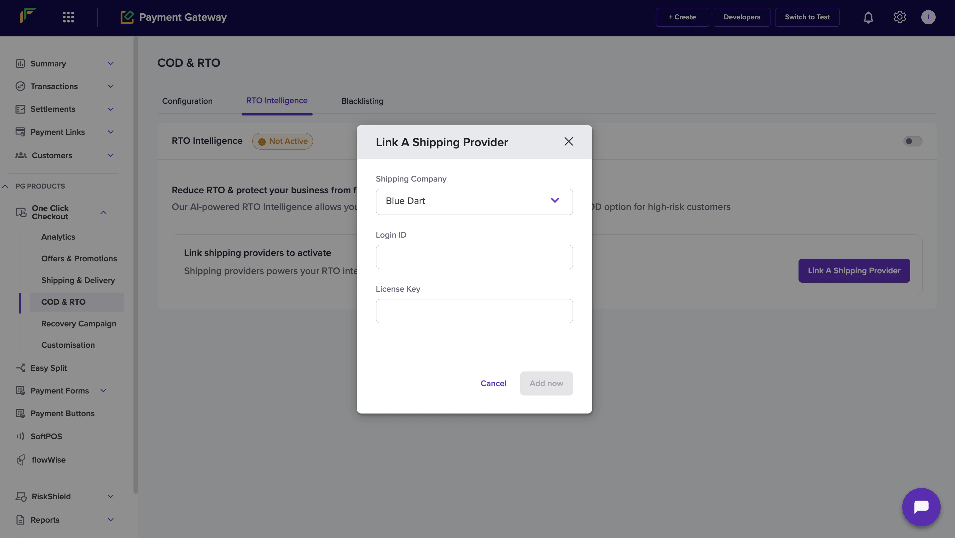Click the flowWise sidebar icon
The width and height of the screenshot is (955, 538).
tap(21, 460)
